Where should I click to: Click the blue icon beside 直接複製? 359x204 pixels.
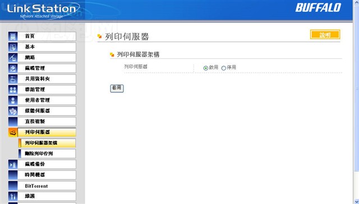tap(13, 122)
